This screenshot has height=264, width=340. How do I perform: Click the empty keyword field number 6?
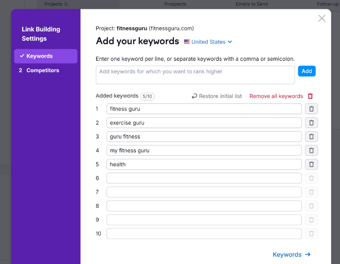[x=204, y=179]
